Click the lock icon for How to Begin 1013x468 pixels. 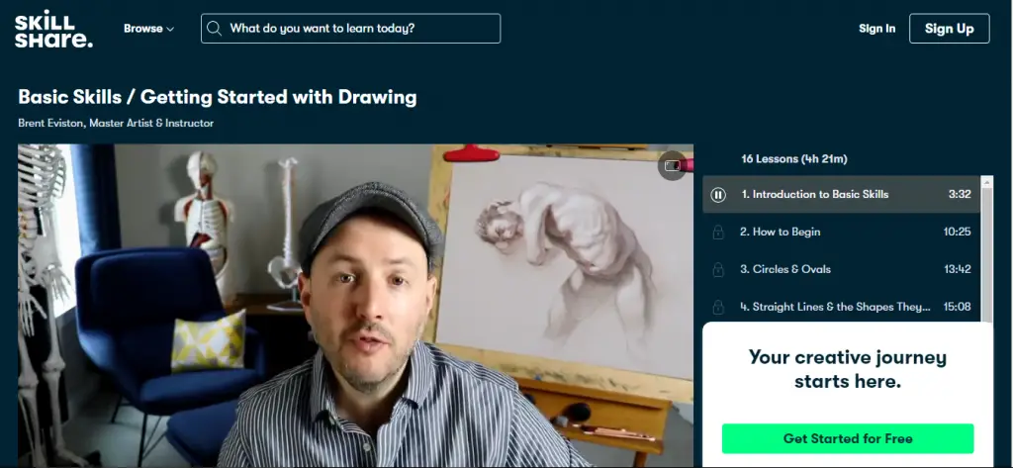tap(719, 233)
